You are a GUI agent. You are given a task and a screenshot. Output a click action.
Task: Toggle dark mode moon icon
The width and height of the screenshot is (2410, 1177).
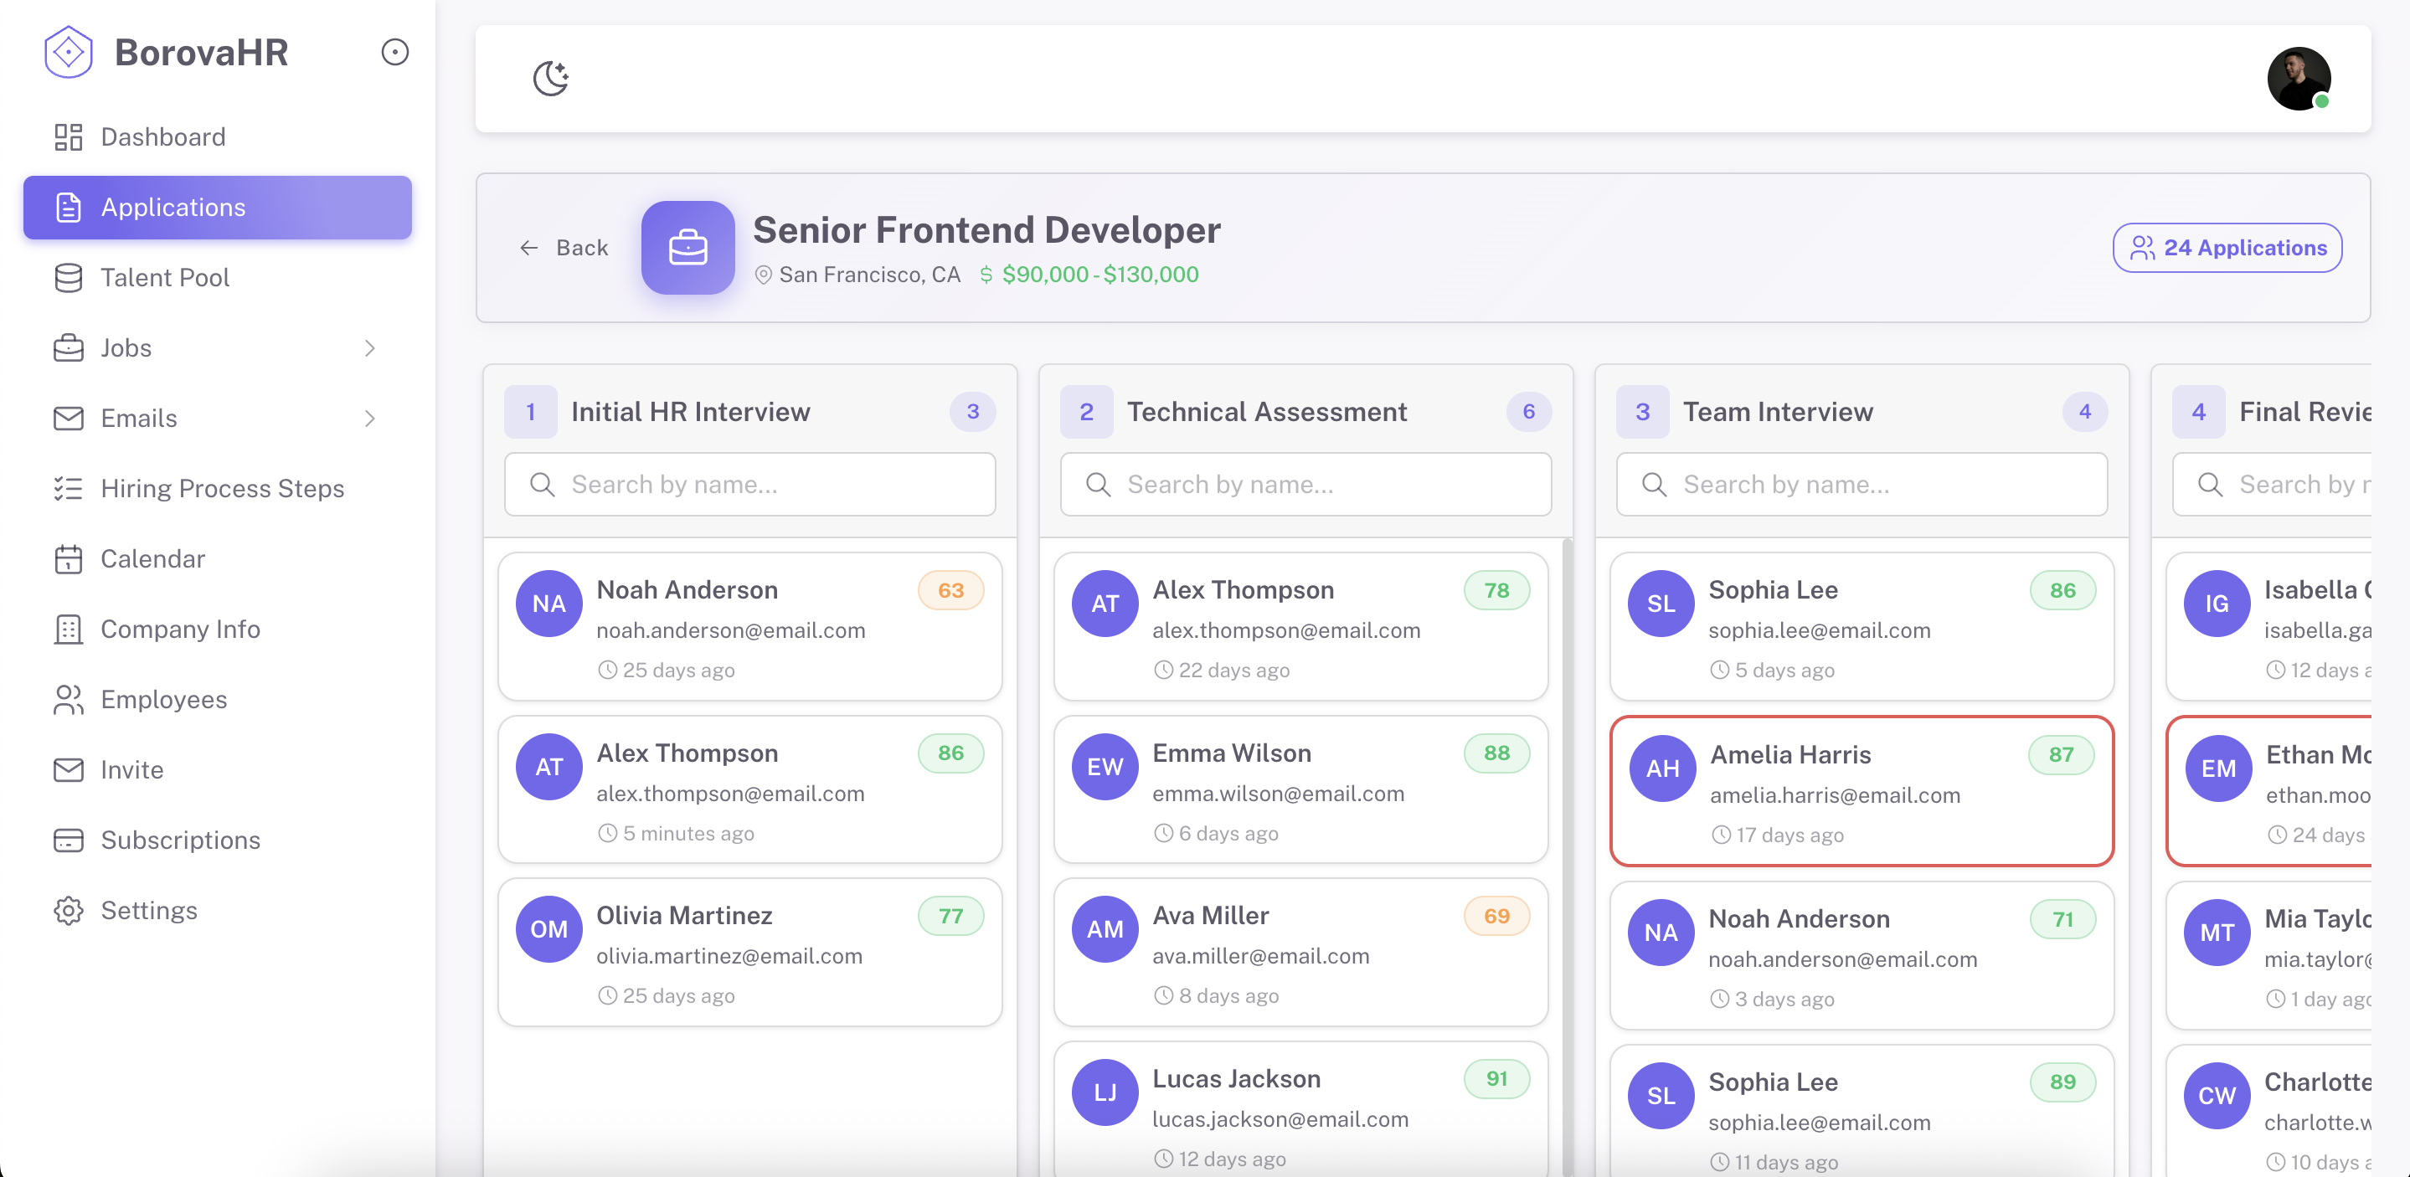[551, 79]
